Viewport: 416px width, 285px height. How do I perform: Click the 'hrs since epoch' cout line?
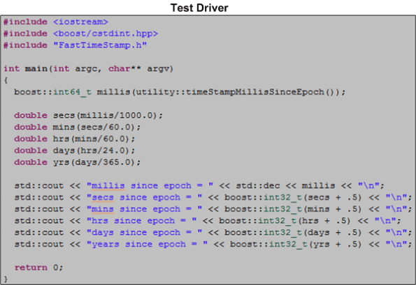(x=208, y=220)
